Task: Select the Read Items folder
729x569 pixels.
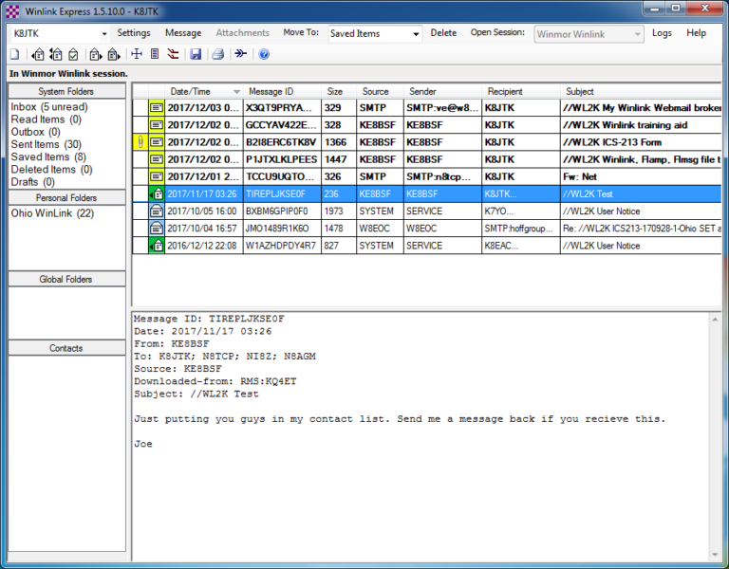Action: [x=46, y=119]
